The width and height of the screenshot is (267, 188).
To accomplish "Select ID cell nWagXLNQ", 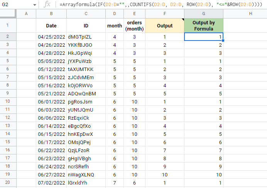I will coord(86,174).
